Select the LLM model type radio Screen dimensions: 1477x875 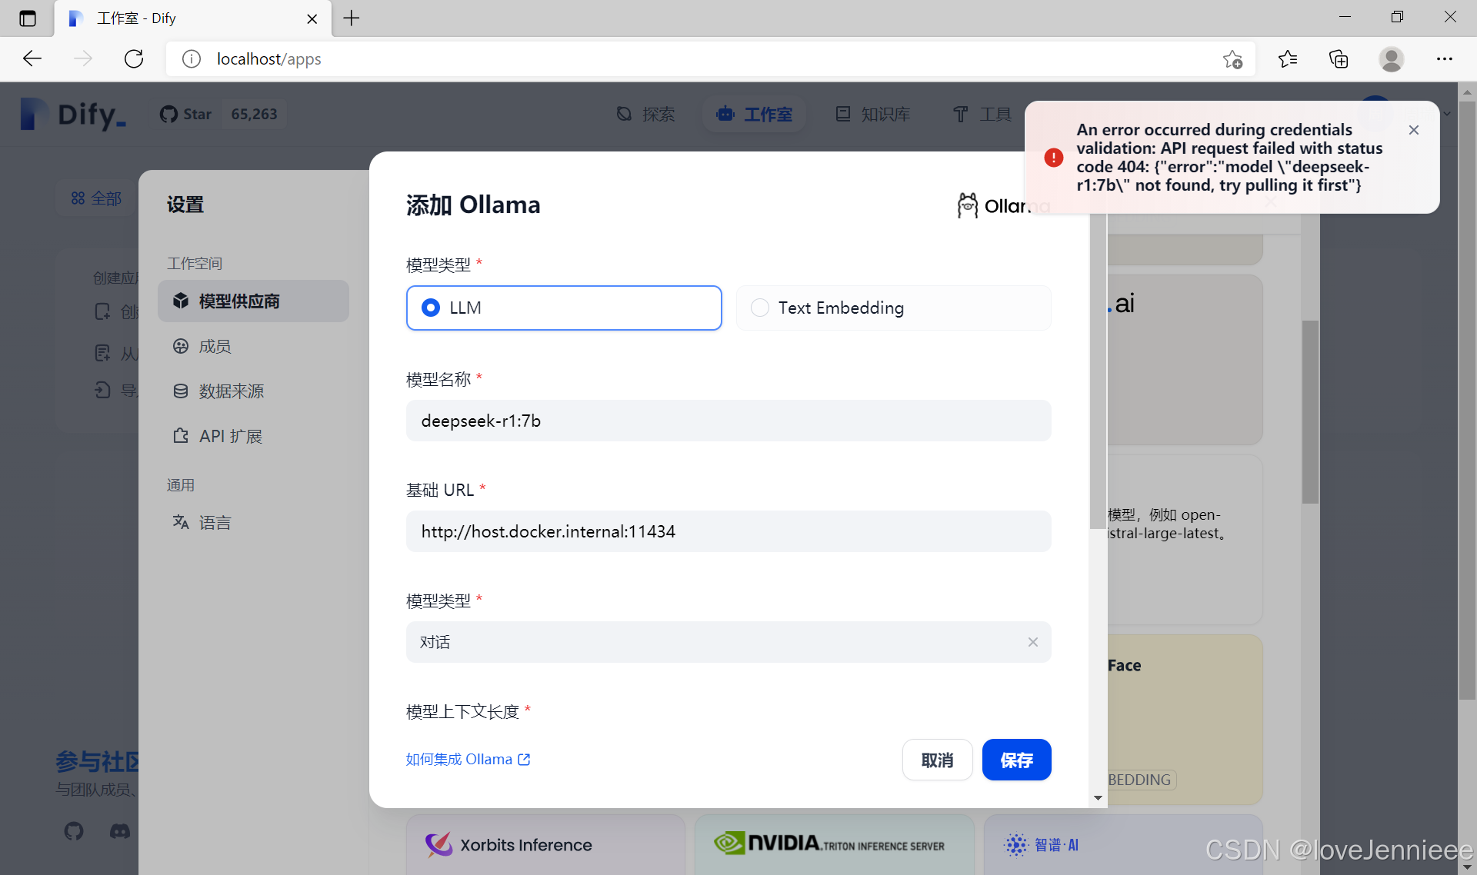431,308
